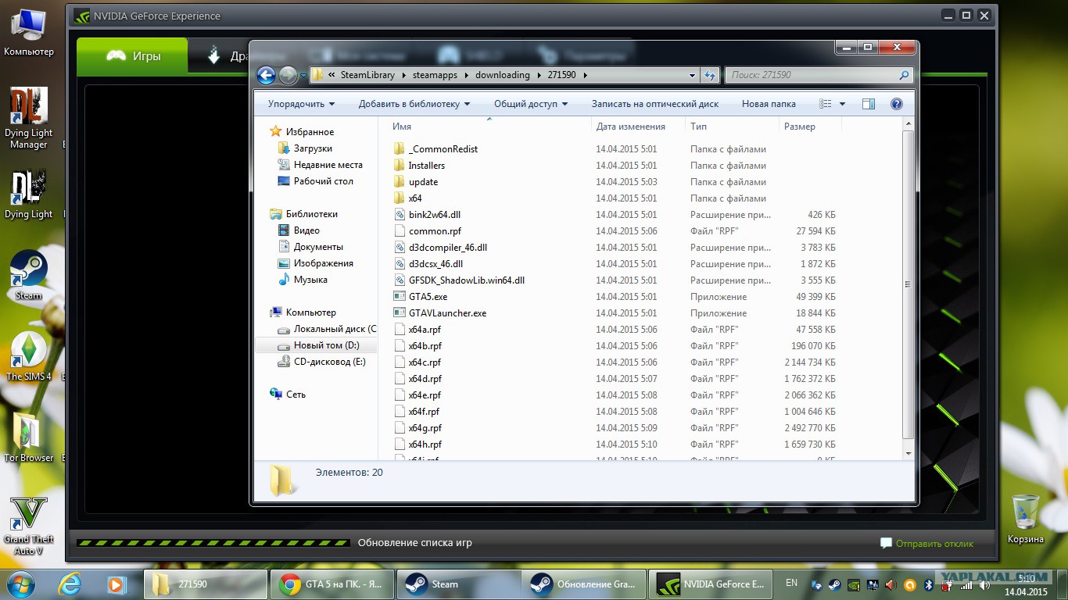
Task: Click the file list vertical scrollbar
Action: pyautogui.click(x=908, y=284)
